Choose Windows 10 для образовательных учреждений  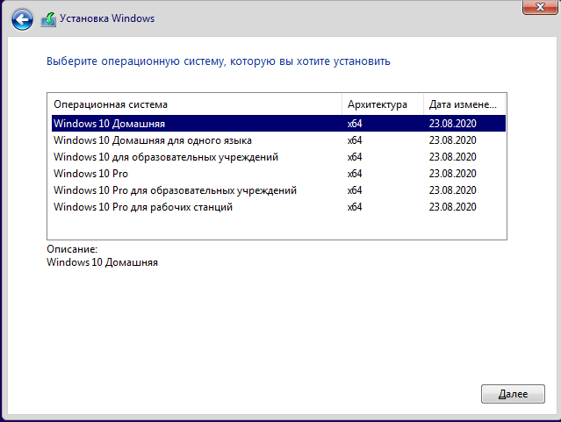pos(278,157)
